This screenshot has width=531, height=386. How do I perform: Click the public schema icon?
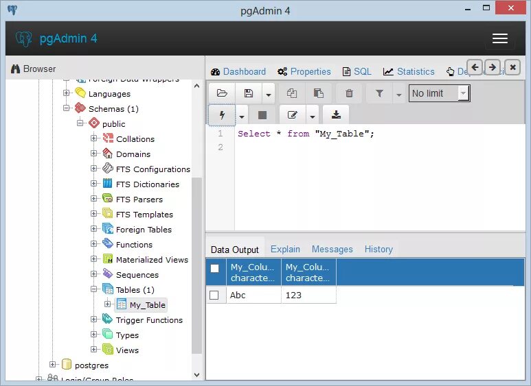(x=94, y=123)
